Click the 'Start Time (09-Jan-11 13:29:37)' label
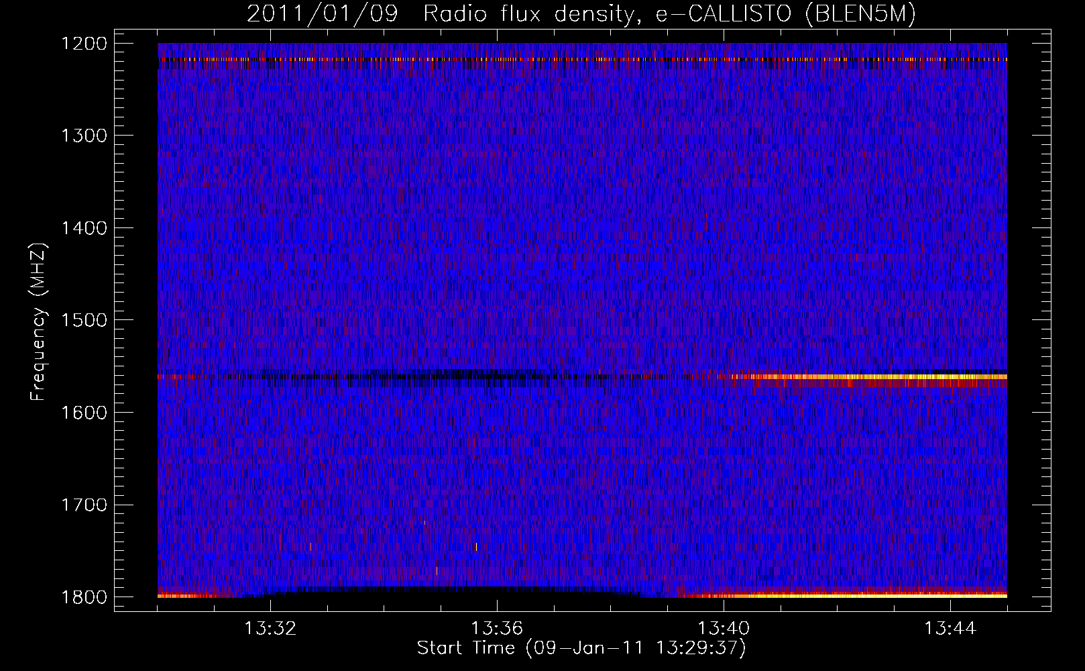 pyautogui.click(x=581, y=648)
